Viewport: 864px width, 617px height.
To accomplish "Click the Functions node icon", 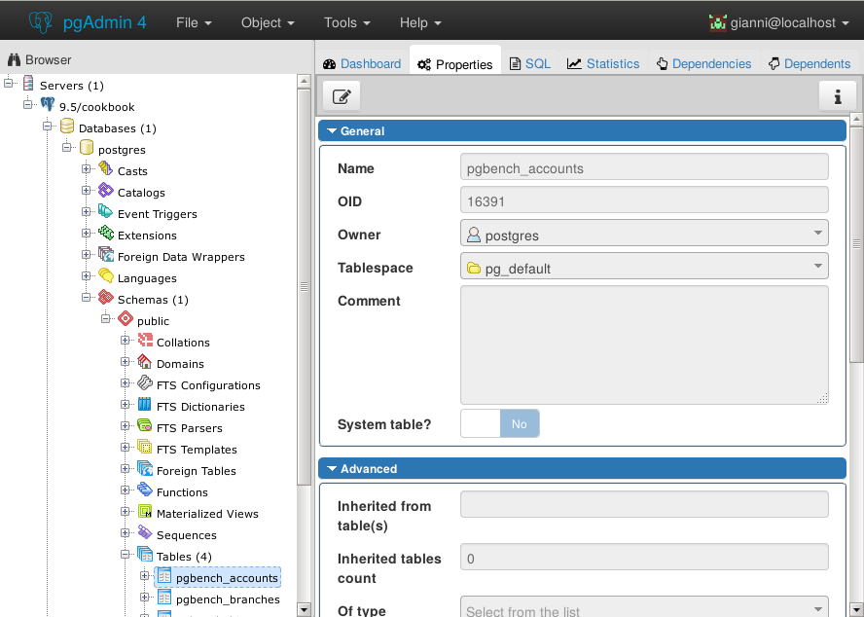I will [145, 490].
